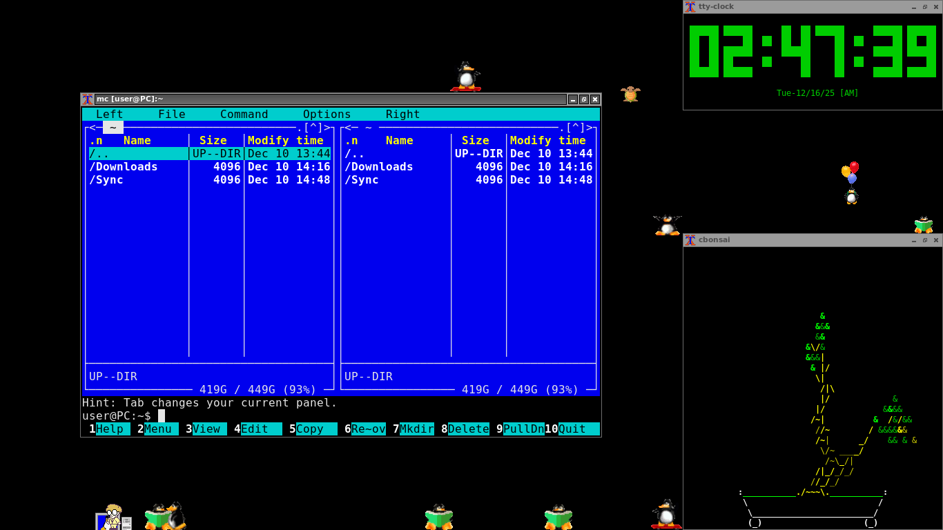Click left panel disk usage 419G / 449G (93%)
This screenshot has height=530, width=943.
(258, 390)
